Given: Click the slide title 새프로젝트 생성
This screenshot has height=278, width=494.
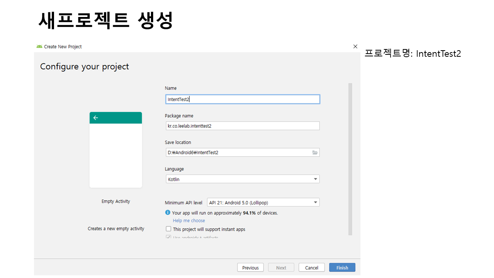Looking at the screenshot, I should (x=105, y=20).
